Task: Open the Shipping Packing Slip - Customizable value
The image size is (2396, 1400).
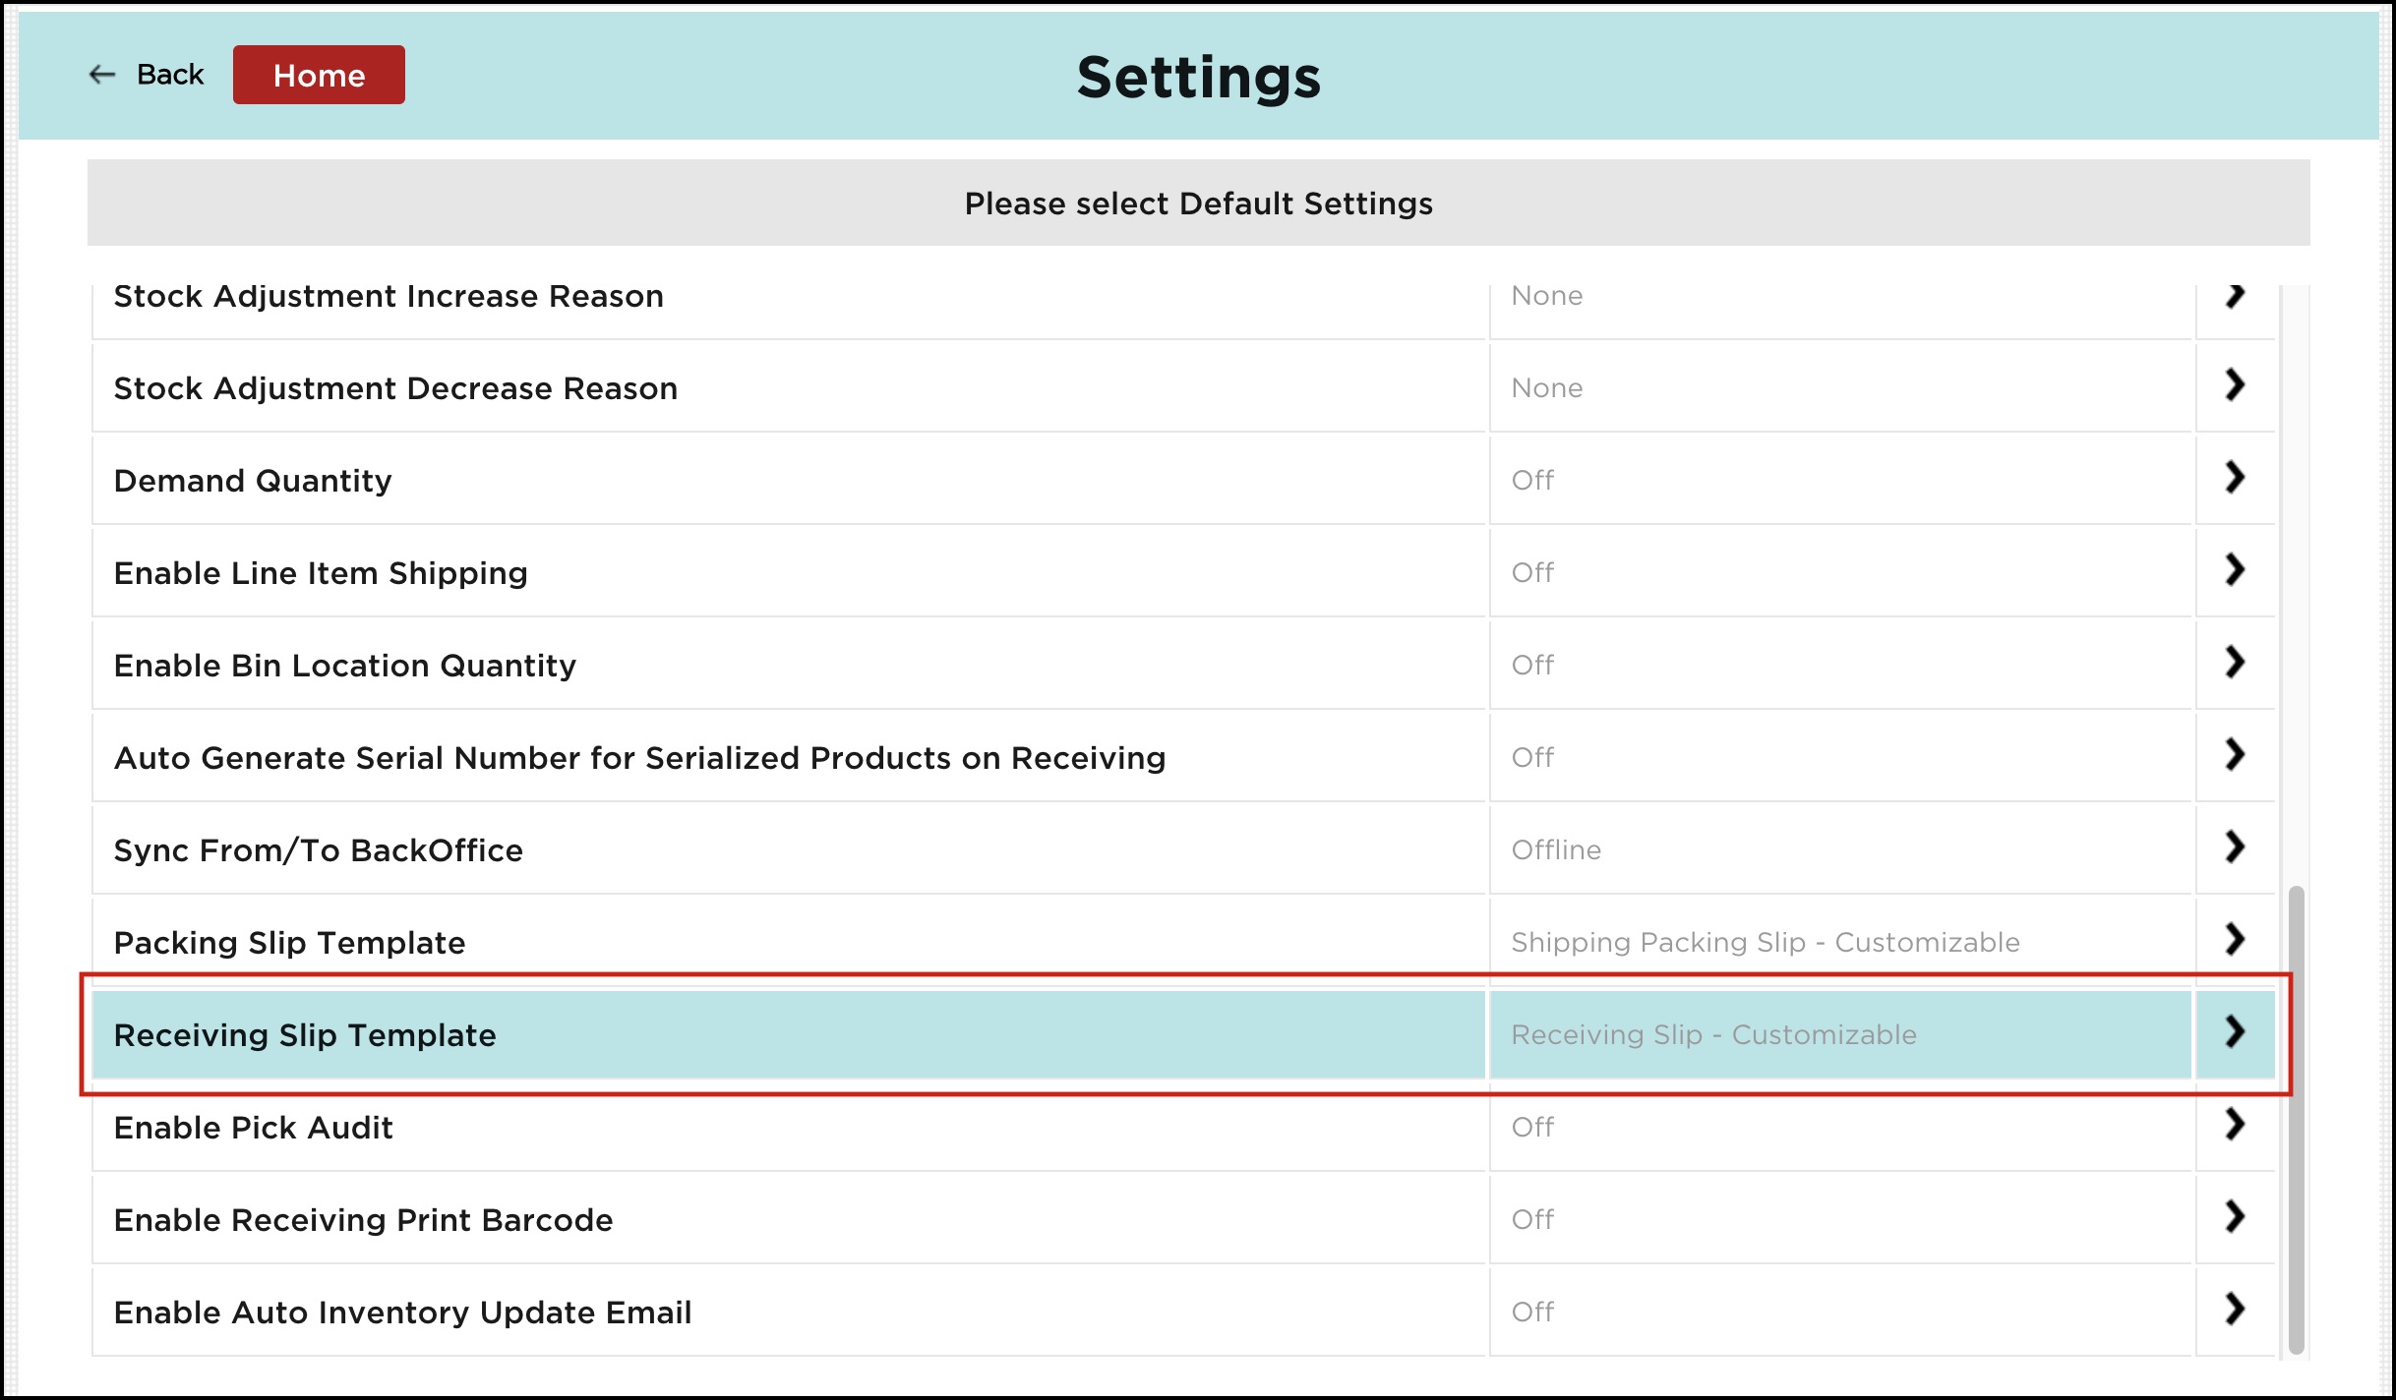Action: pos(1765,942)
